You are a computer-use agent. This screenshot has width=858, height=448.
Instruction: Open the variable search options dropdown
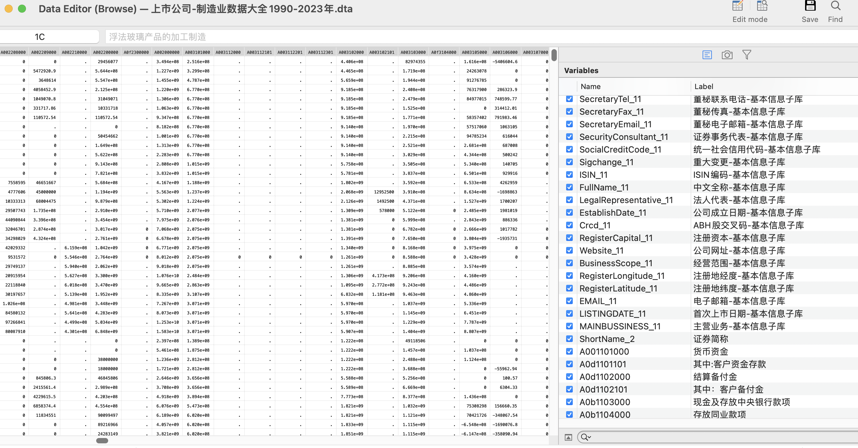tap(586, 437)
